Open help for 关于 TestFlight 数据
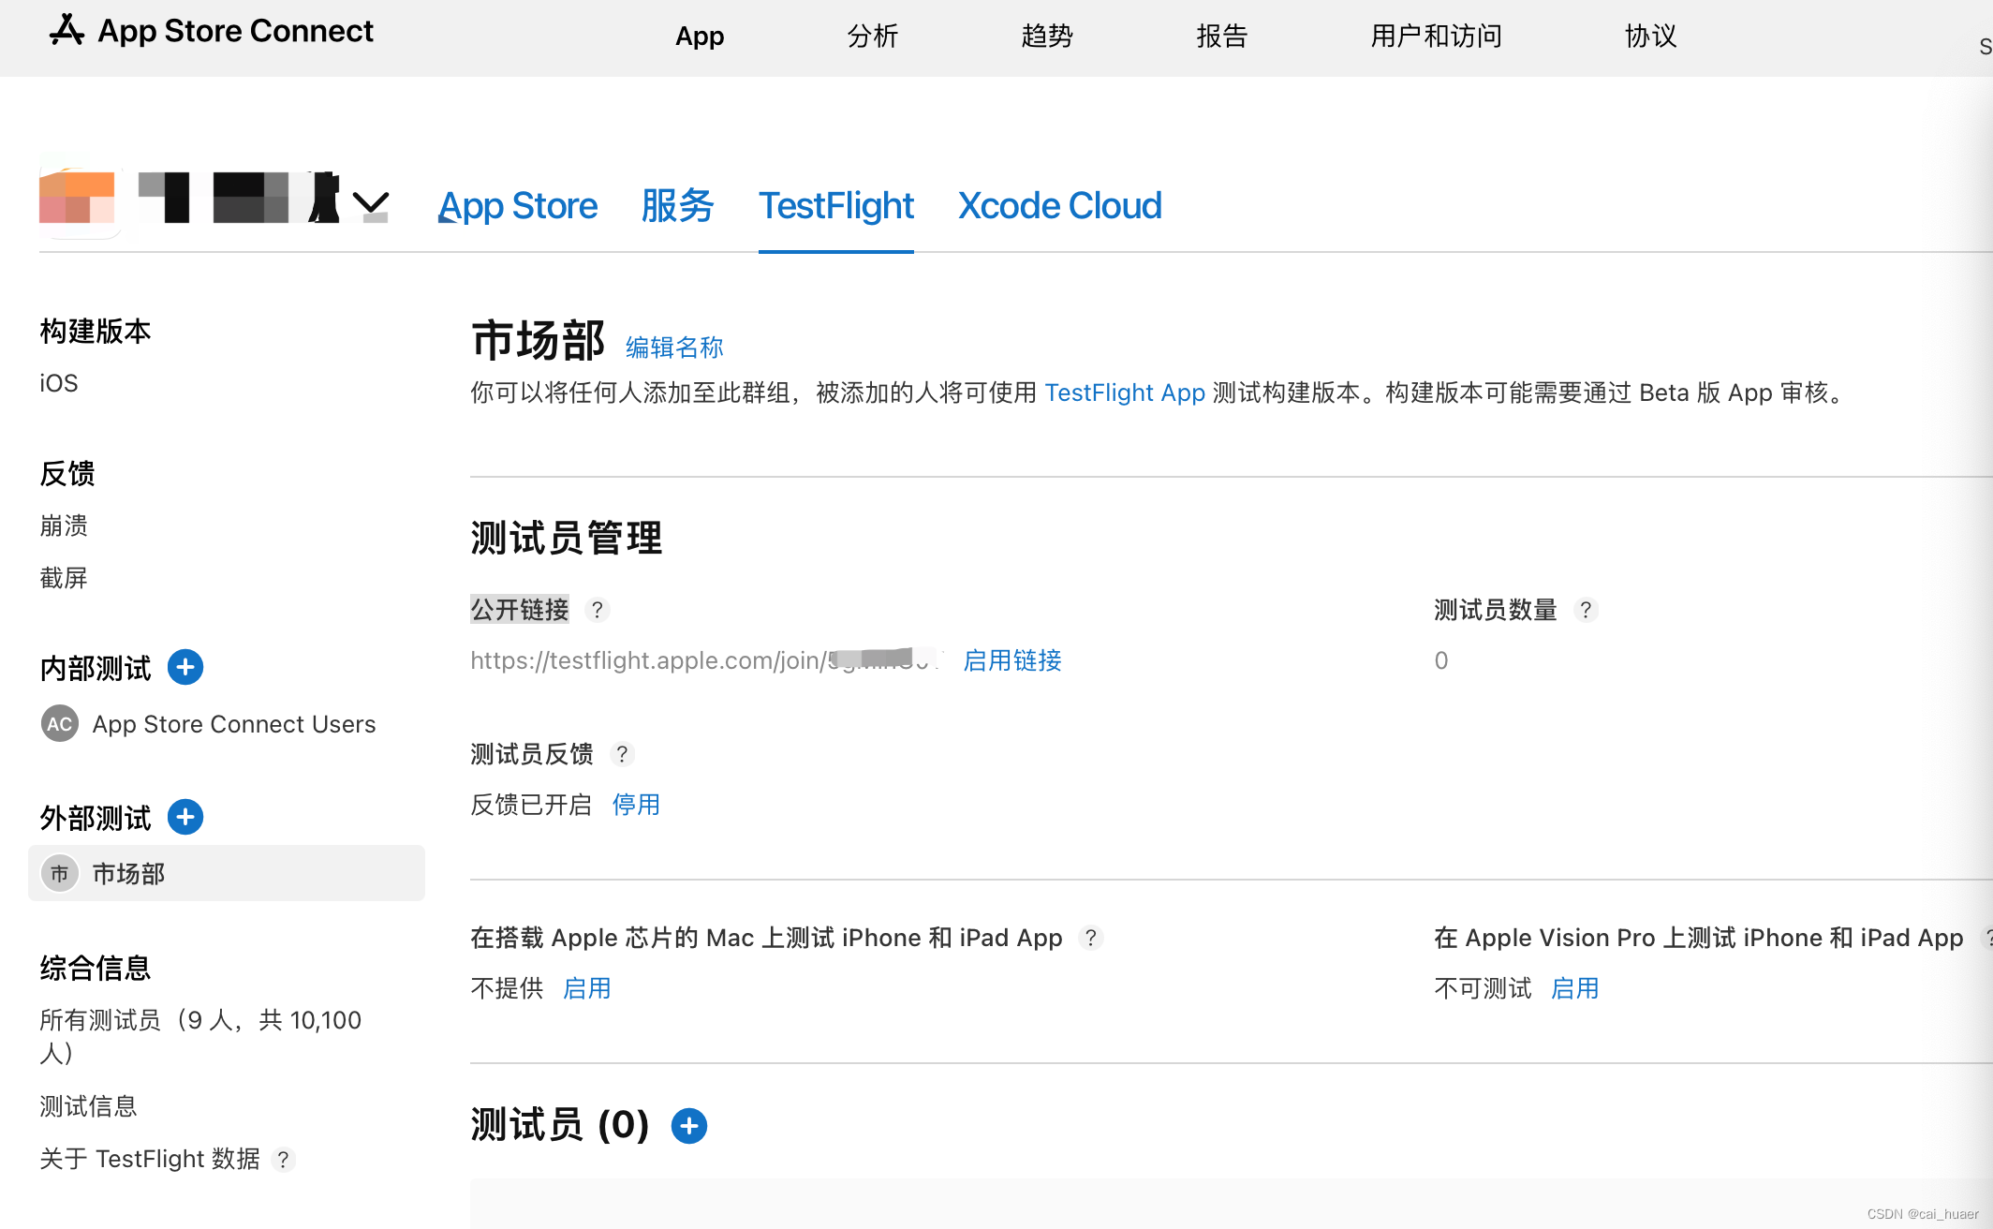 pyautogui.click(x=284, y=1159)
